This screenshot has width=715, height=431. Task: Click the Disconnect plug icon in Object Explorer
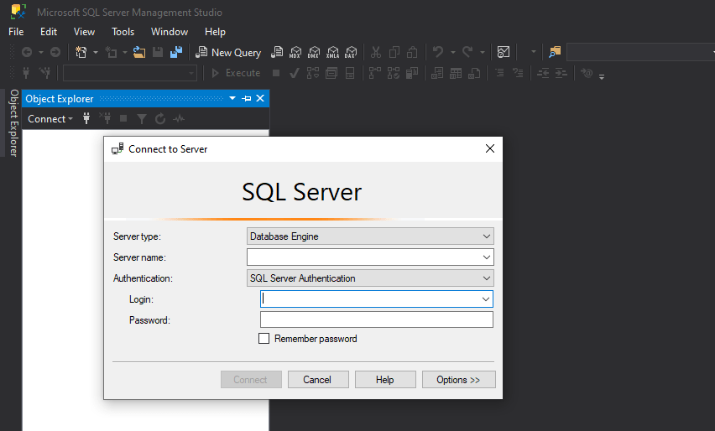click(x=106, y=119)
